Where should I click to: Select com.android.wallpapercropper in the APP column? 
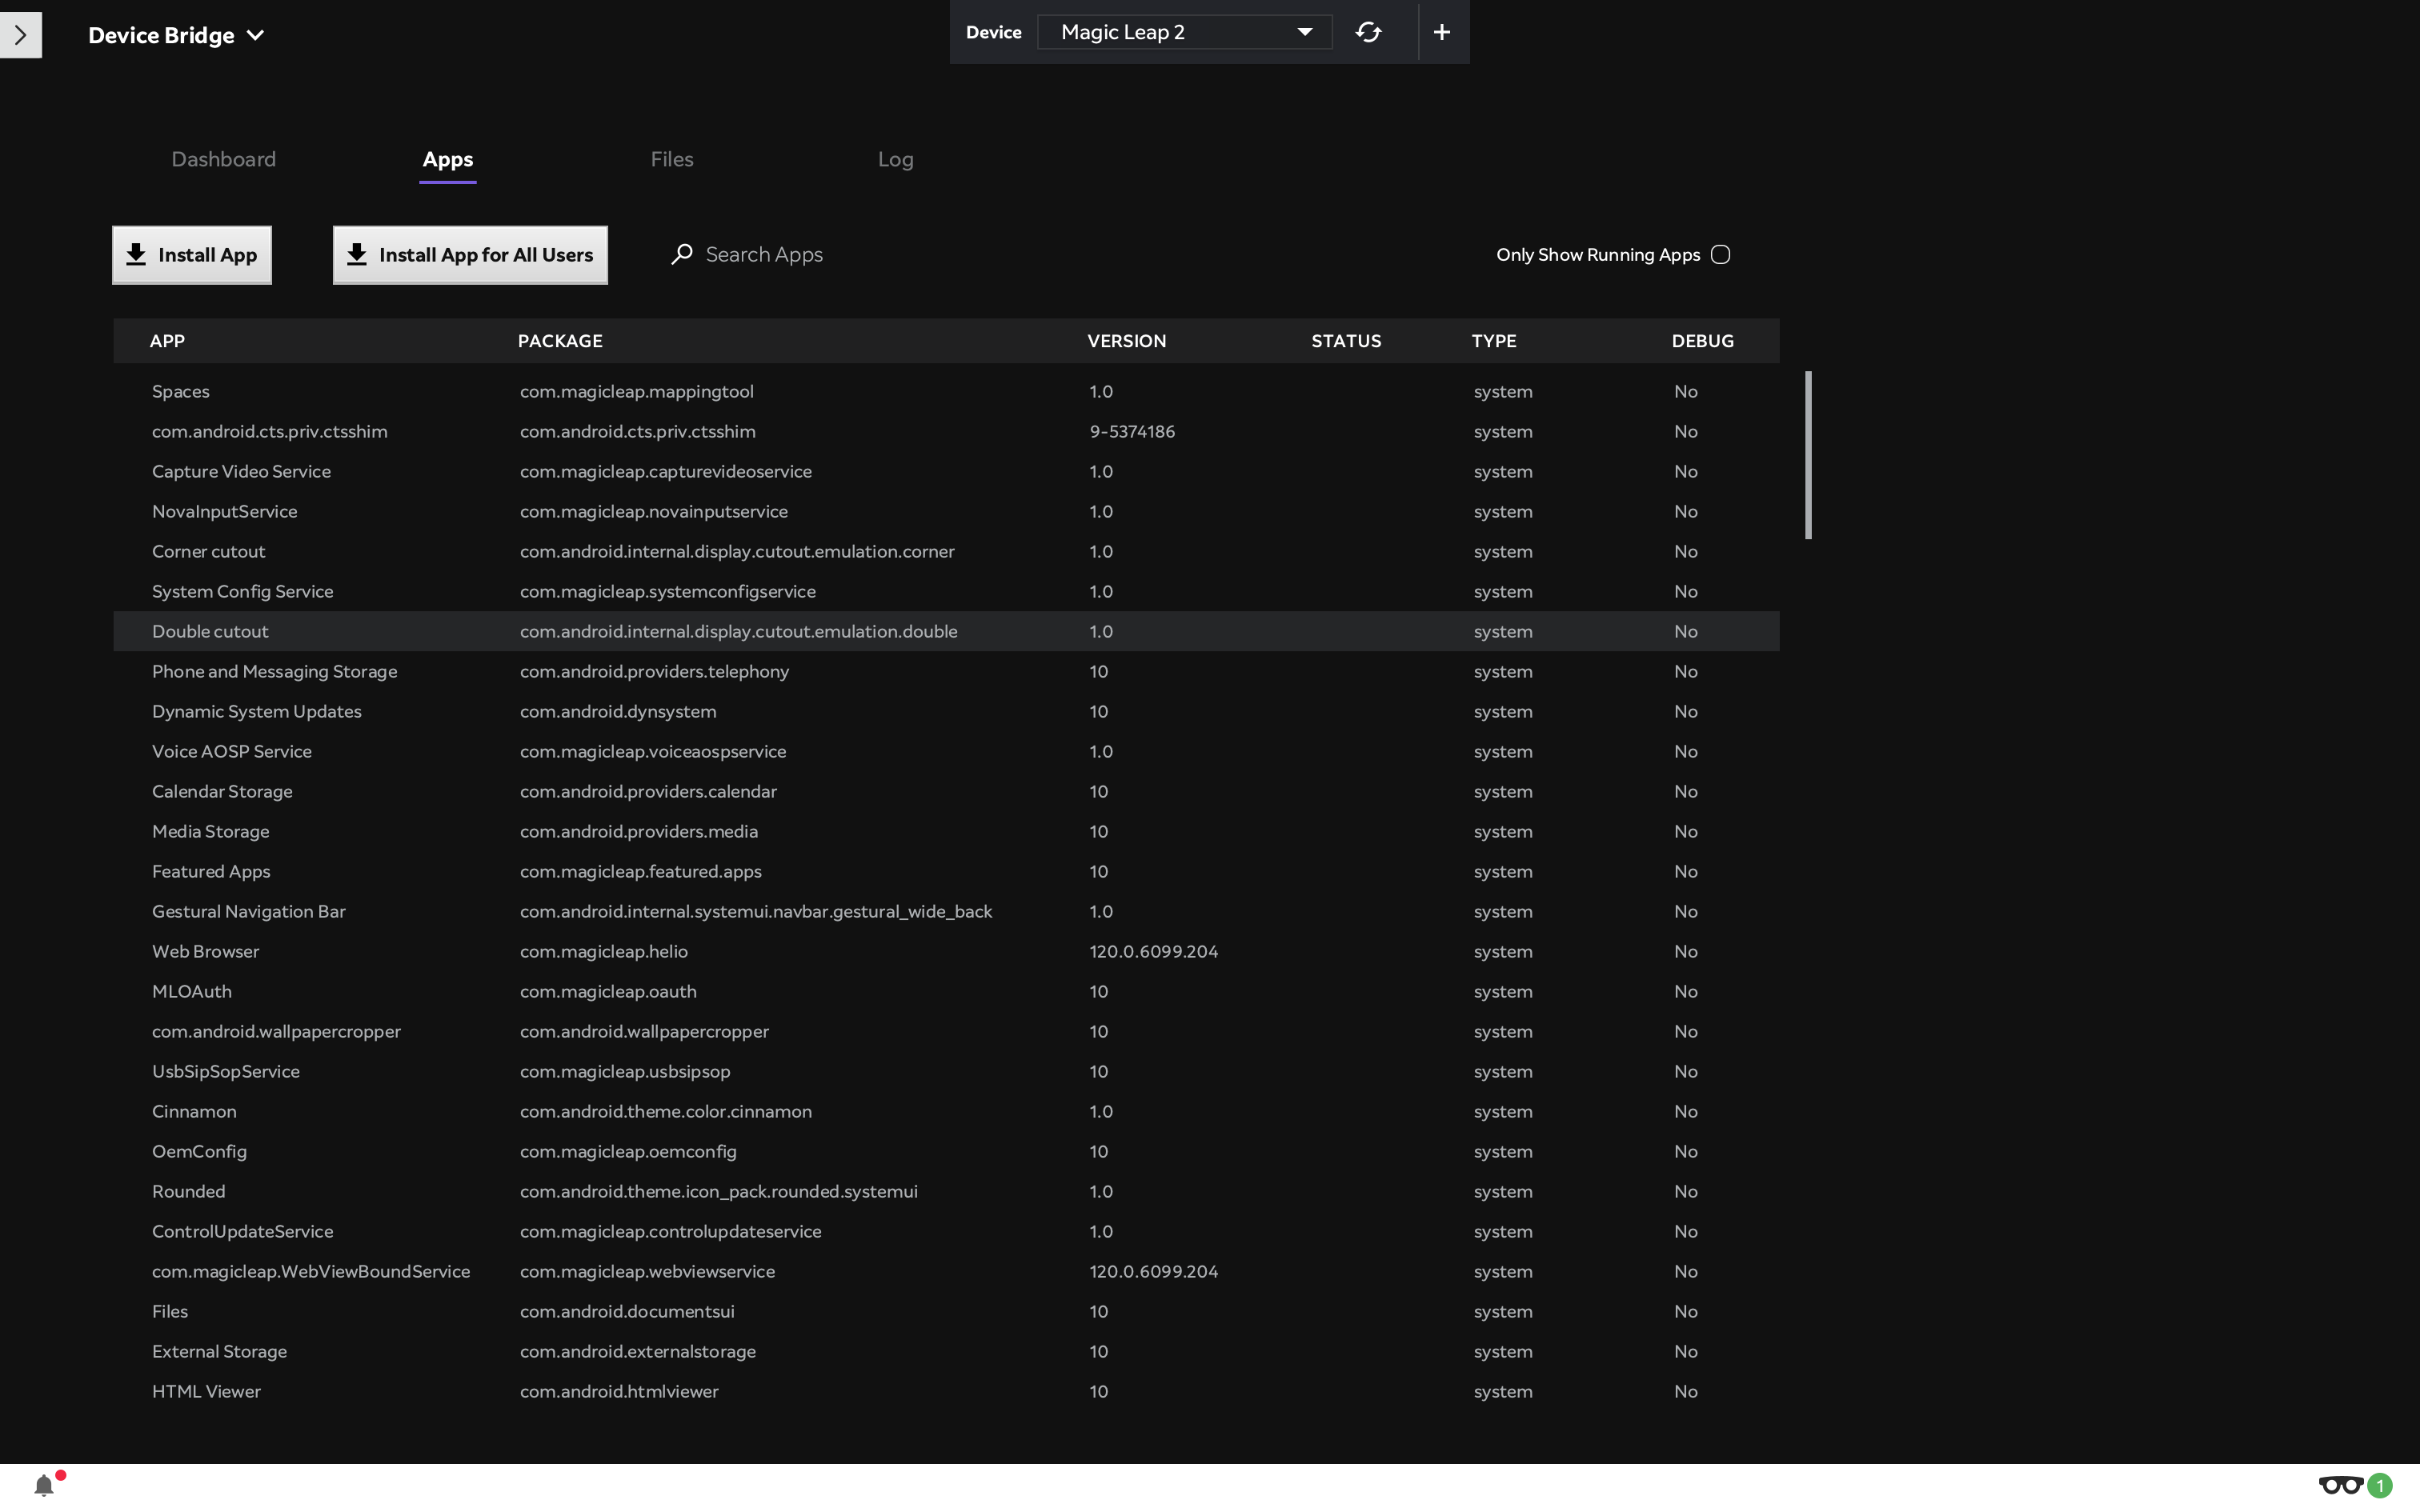(276, 1031)
